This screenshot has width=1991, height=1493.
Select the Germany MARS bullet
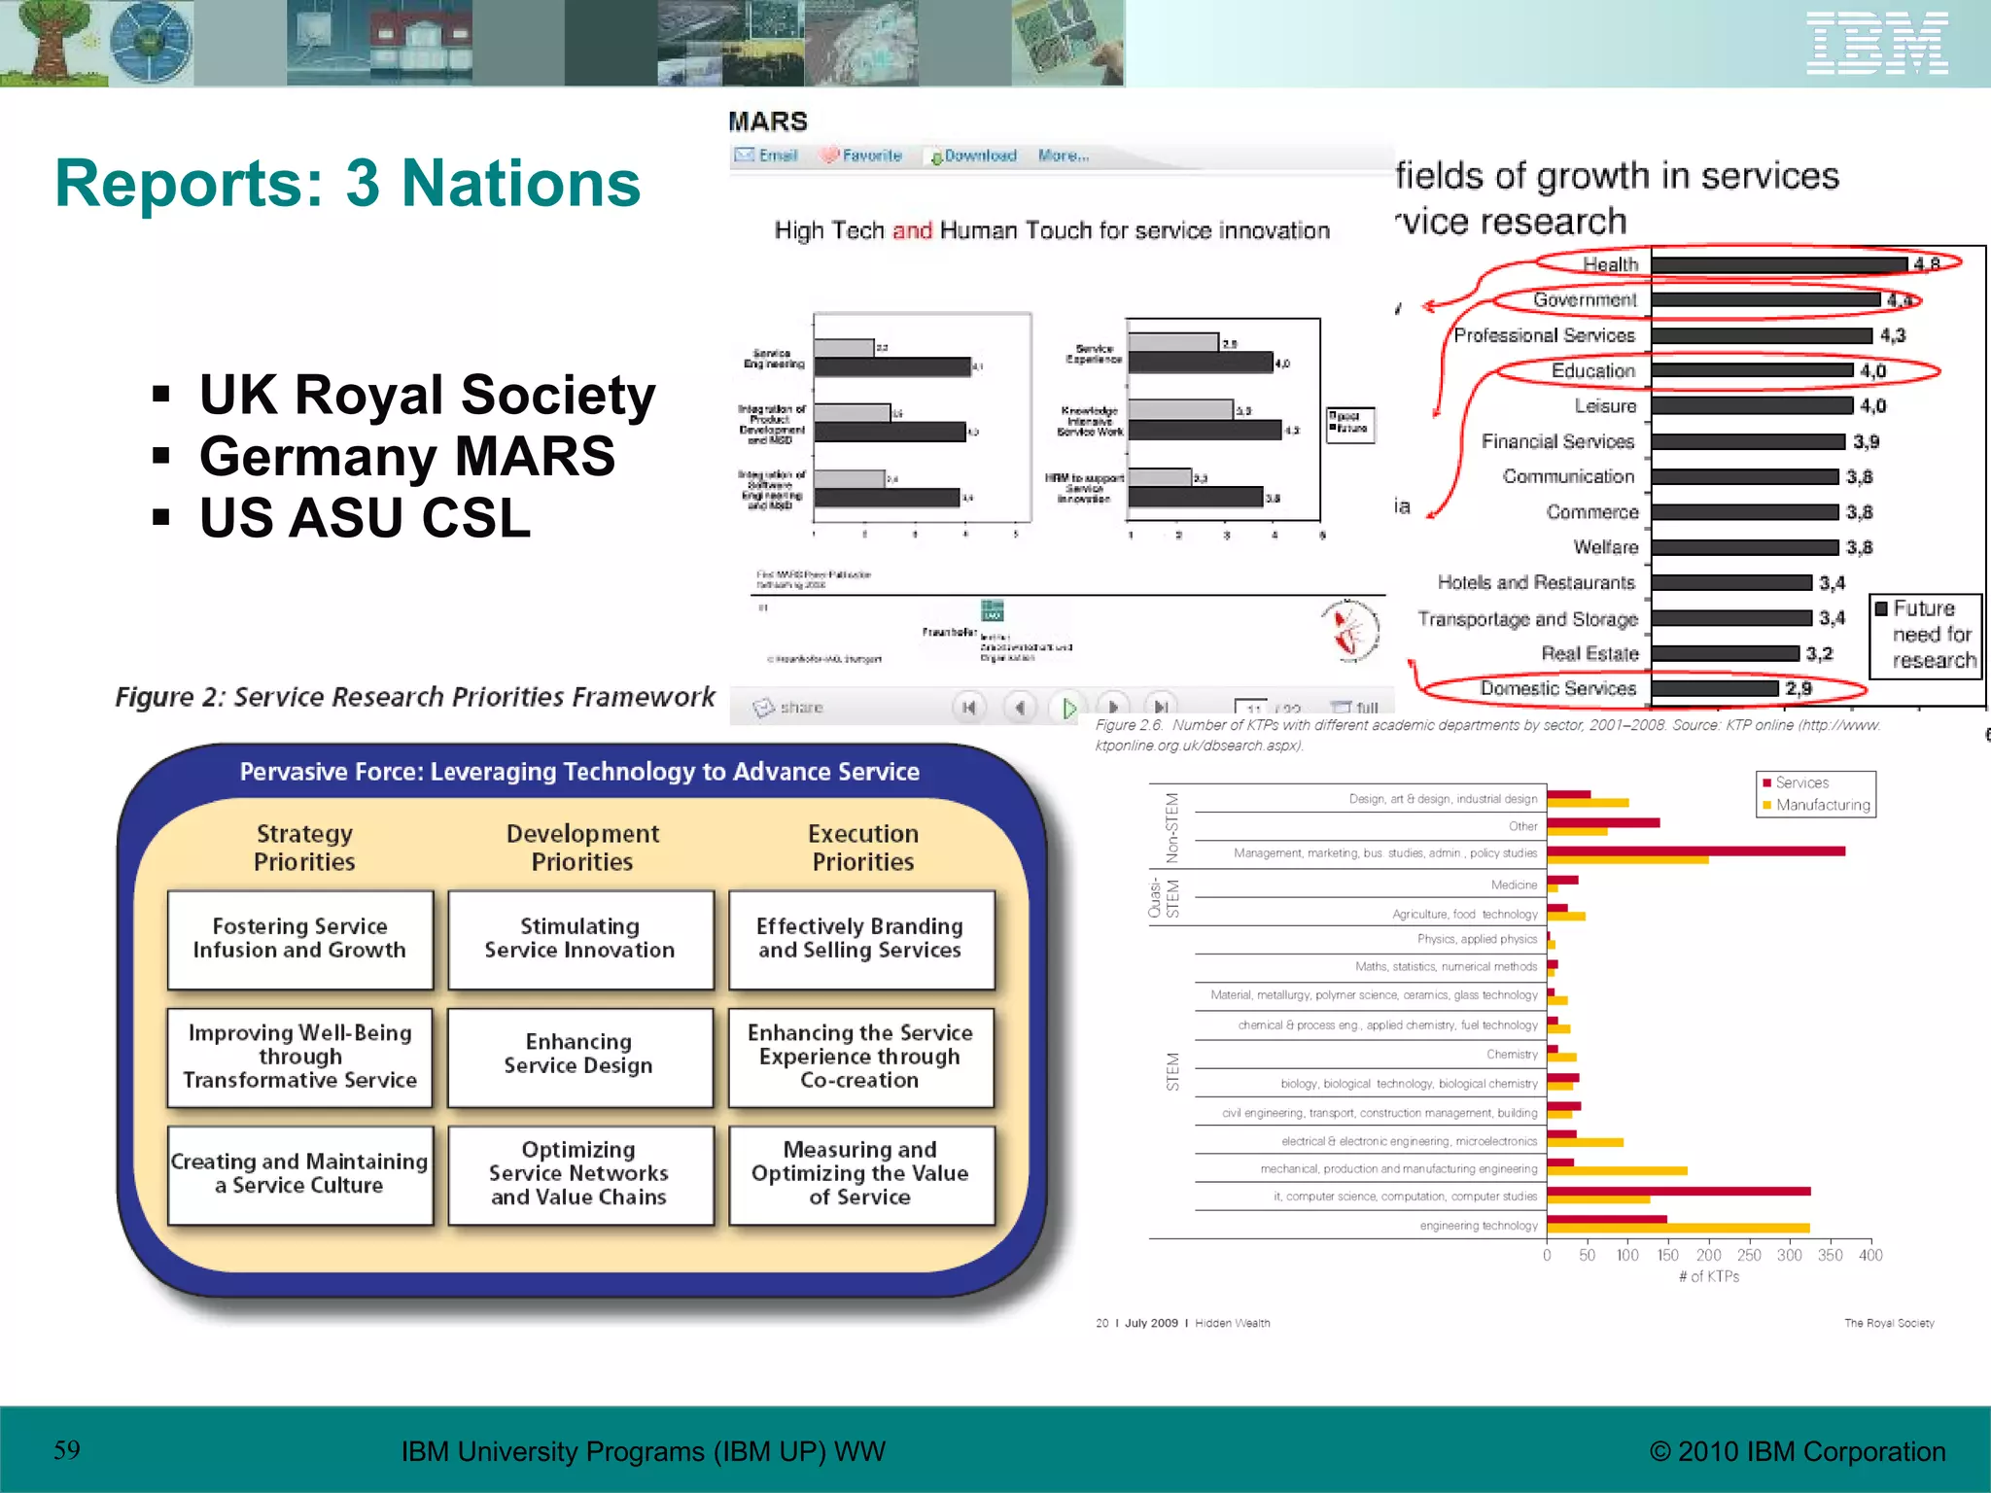click(x=407, y=456)
